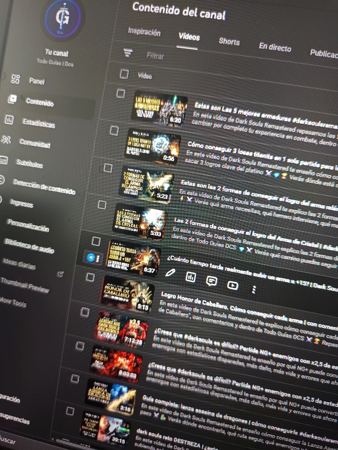Switch to the Shorts tab
The width and height of the screenshot is (338, 450).
[229, 41]
